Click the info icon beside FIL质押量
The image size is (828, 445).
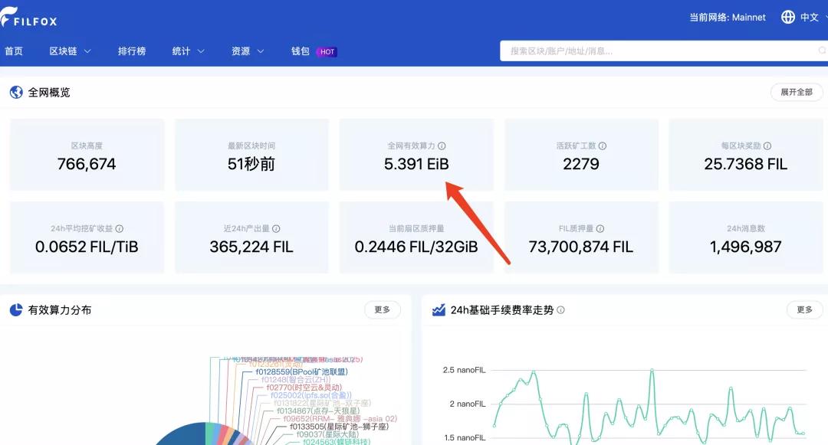(601, 227)
